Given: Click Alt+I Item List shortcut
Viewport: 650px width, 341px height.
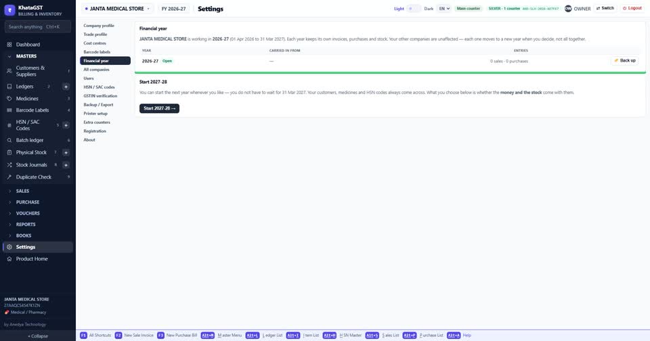Looking at the screenshot, I should 303,335.
